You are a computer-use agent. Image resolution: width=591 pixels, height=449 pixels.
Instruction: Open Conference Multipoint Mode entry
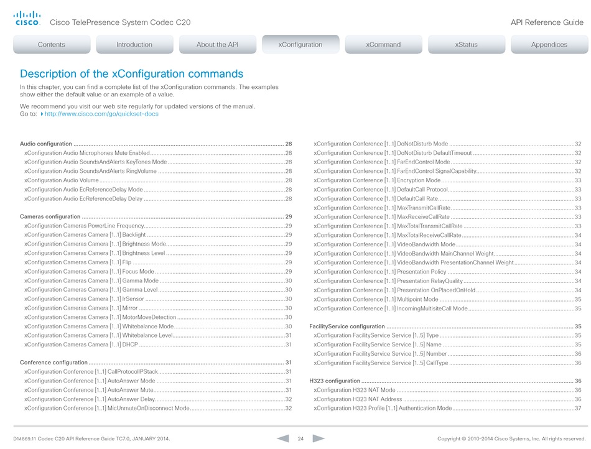[x=447, y=299]
